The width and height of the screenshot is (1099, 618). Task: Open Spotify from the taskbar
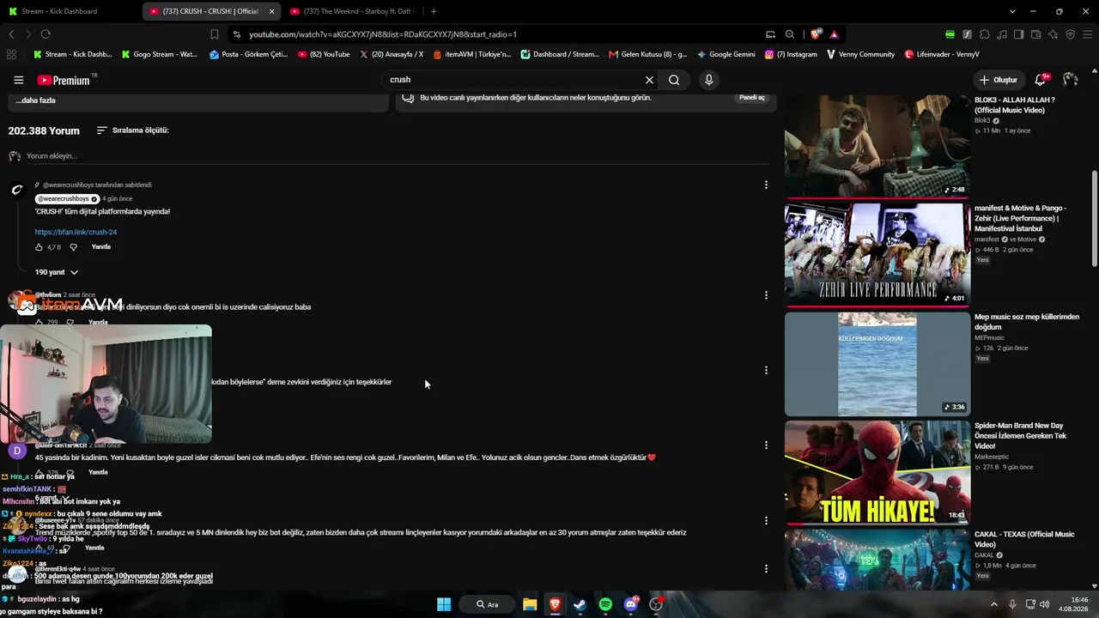click(605, 604)
